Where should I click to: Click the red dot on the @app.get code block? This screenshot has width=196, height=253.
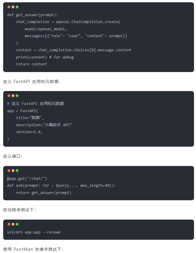click(x=9, y=171)
